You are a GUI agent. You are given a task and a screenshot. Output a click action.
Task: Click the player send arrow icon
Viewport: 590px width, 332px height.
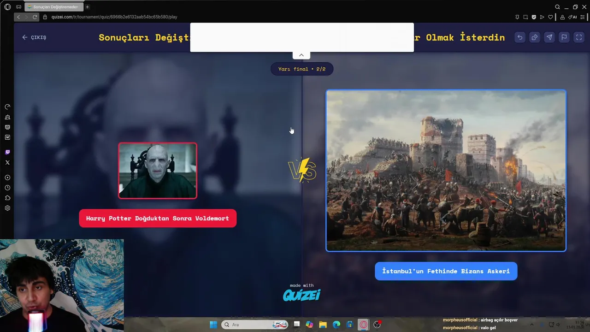coord(542,17)
